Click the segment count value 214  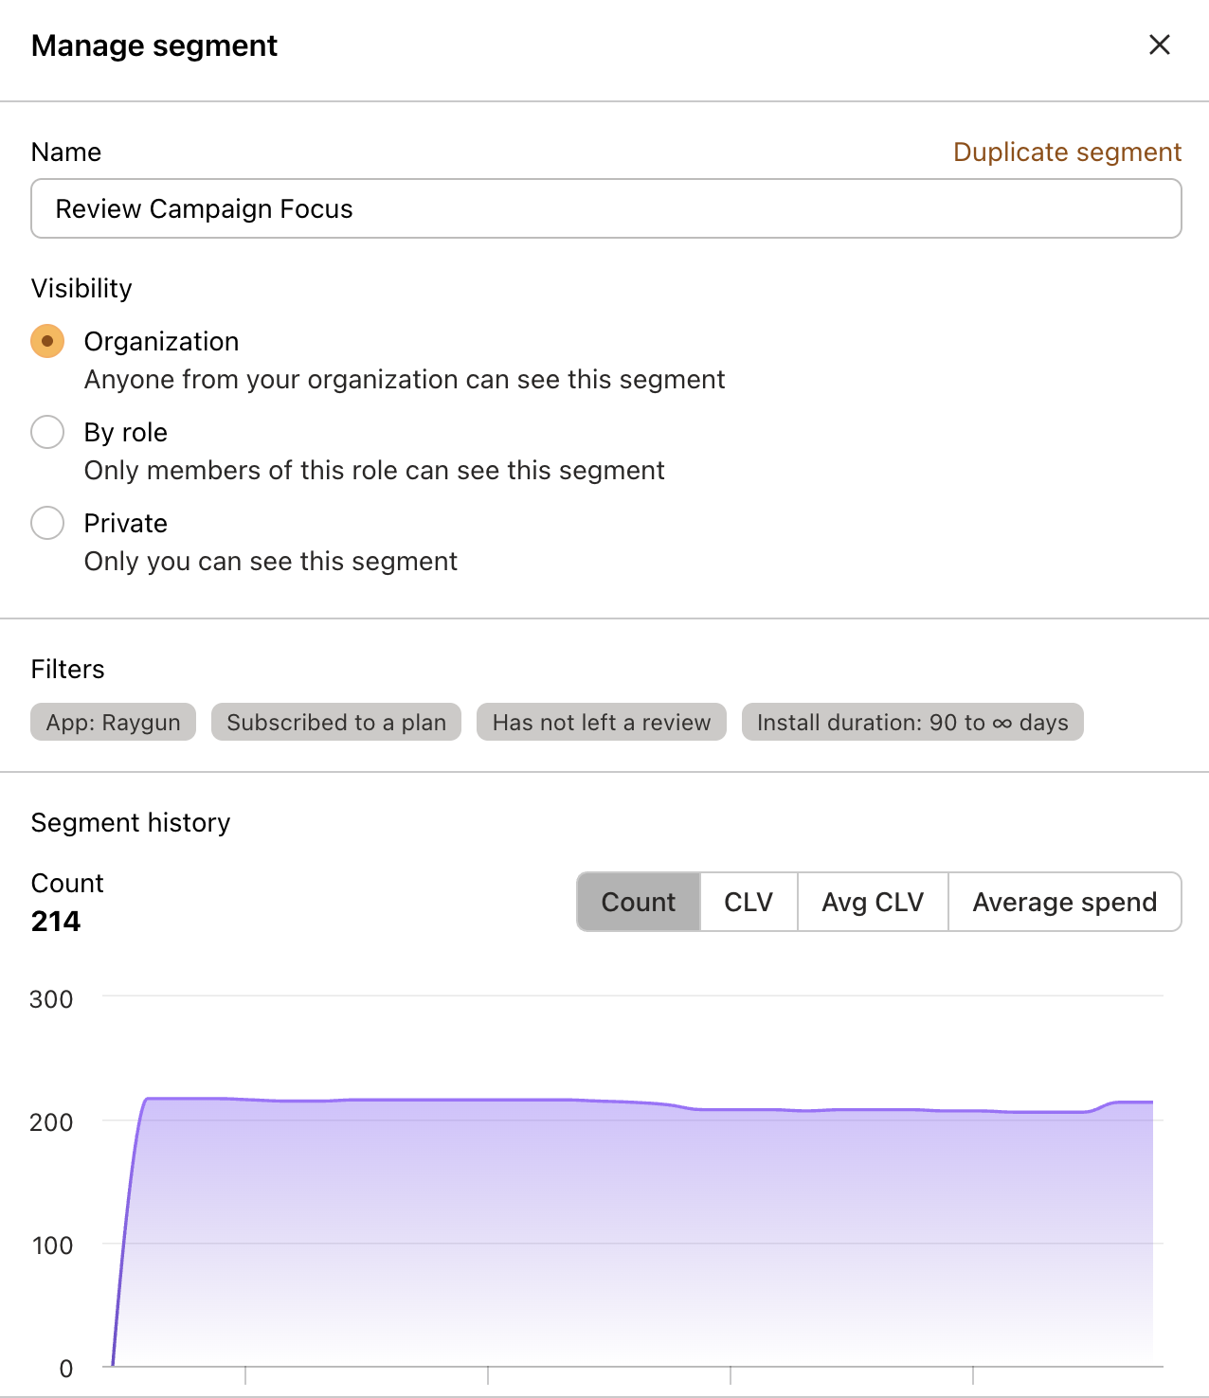[55, 921]
